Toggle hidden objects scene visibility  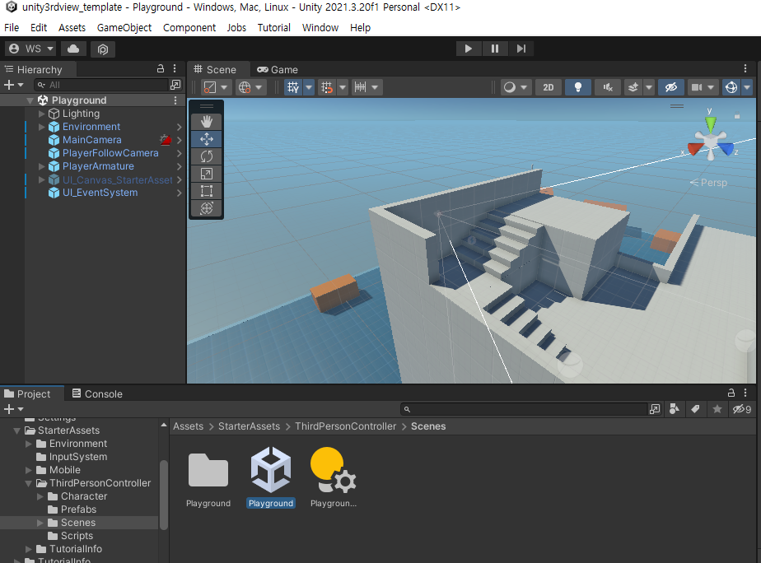(x=671, y=87)
